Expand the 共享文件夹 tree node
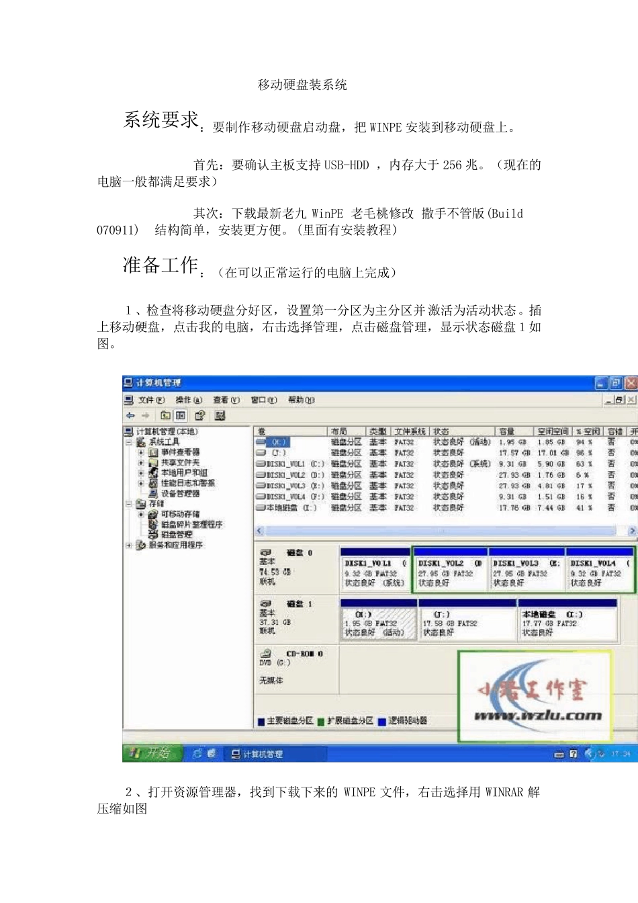The width and height of the screenshot is (638, 903). tap(141, 462)
